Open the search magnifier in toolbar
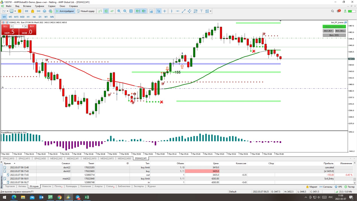This screenshot has height=201, width=357. [x=332, y=11]
